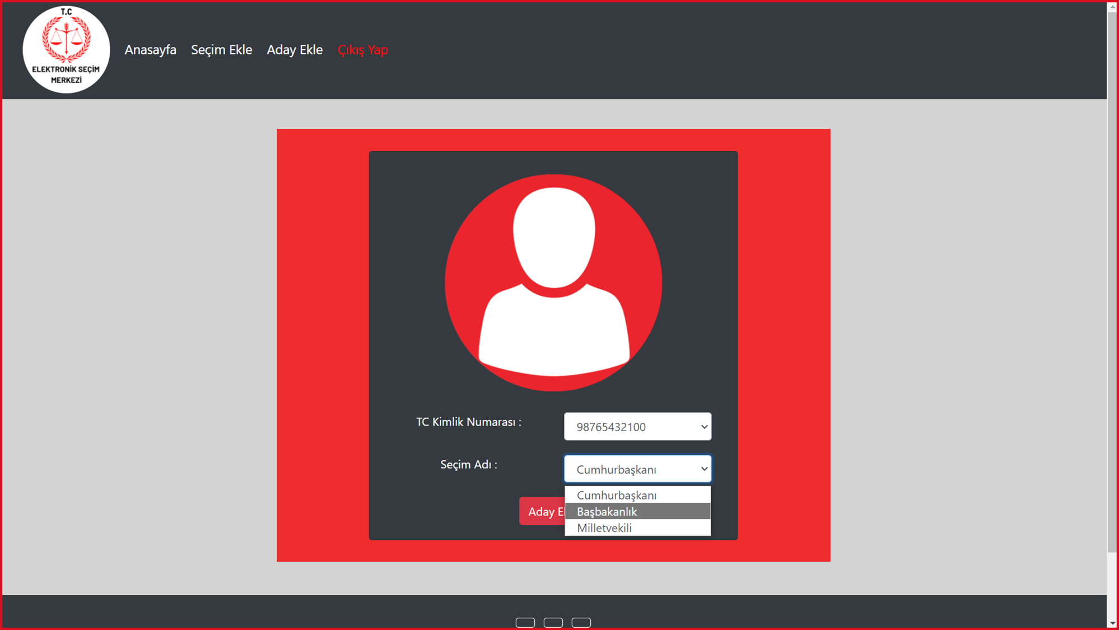Screen dimensions: 1119x630
Task: Click the TC Kimlik Numarası label
Action: click(x=468, y=422)
